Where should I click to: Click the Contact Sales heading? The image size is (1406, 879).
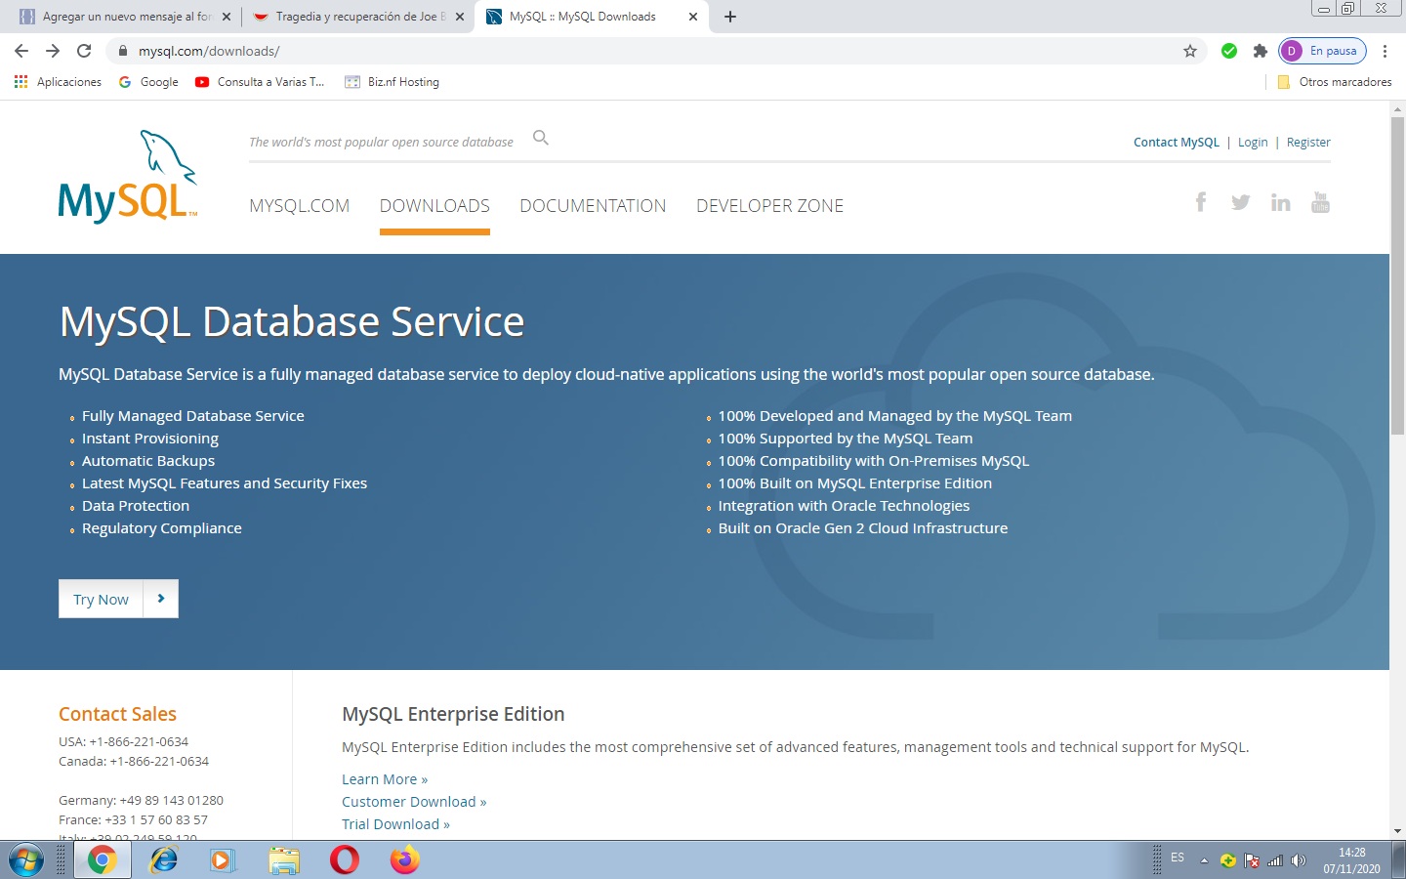[x=117, y=714]
